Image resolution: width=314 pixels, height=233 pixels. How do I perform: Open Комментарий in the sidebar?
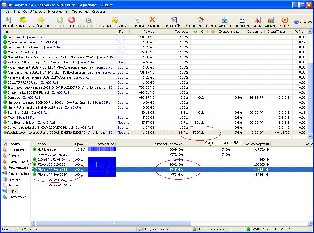[18, 162]
